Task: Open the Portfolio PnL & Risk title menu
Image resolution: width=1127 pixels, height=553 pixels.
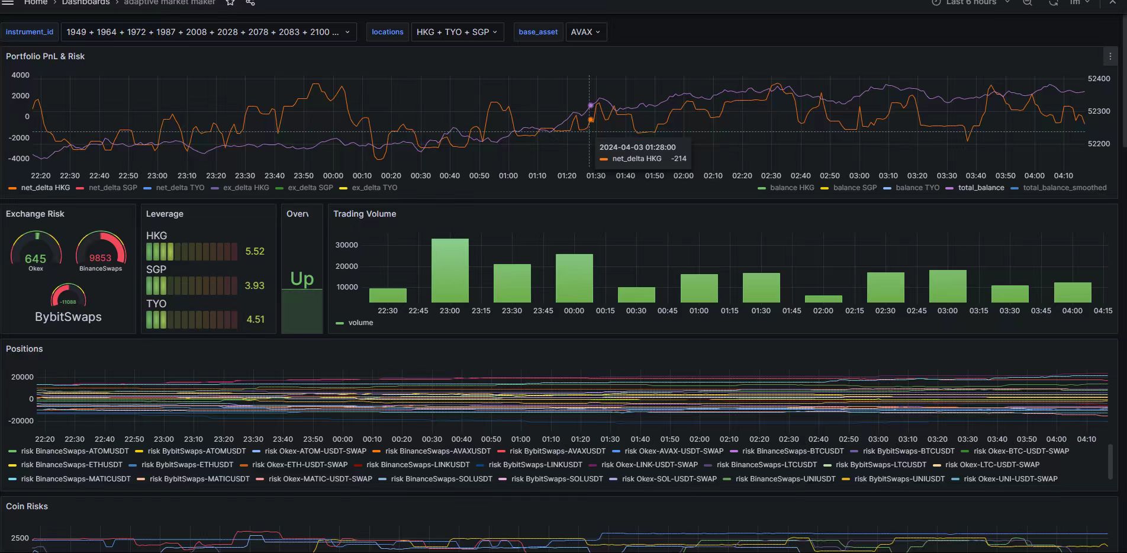Action: [45, 56]
